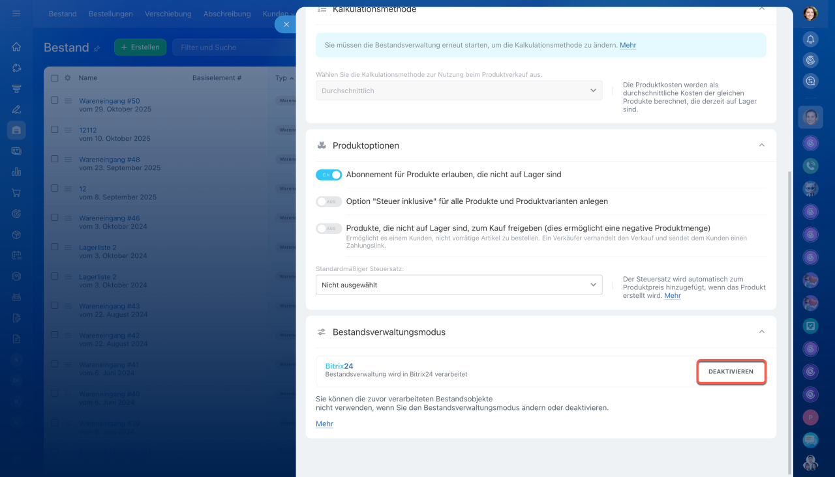Enable purchase of out-of-stock products toggle
The image size is (835, 477).
pos(329,228)
